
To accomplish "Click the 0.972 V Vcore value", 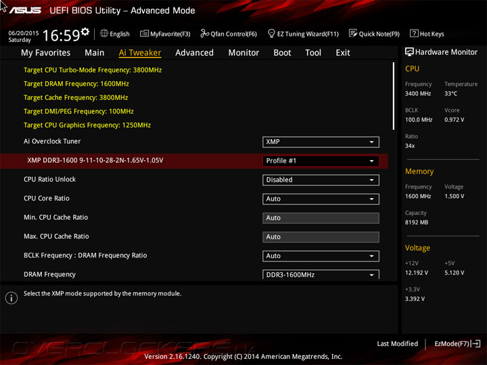I will pyautogui.click(x=454, y=120).
